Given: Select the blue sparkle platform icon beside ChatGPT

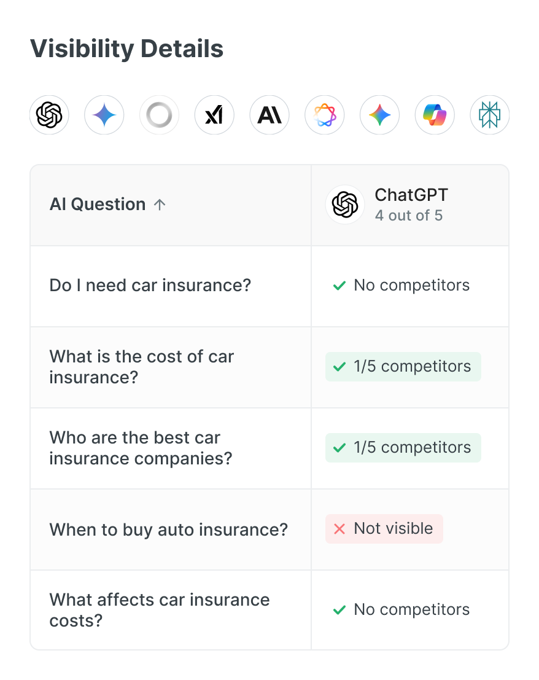Looking at the screenshot, I should pyautogui.click(x=104, y=115).
